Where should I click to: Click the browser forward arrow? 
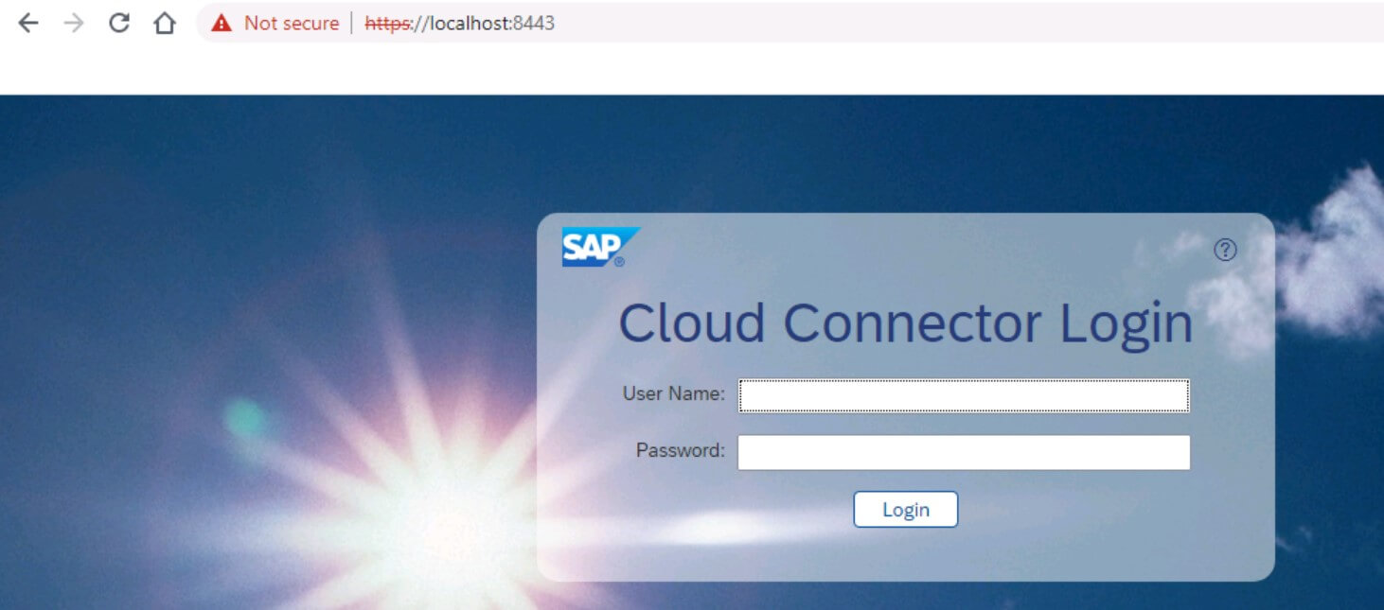73,24
